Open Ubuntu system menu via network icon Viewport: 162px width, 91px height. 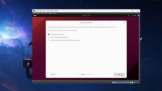[x=133, y=15]
